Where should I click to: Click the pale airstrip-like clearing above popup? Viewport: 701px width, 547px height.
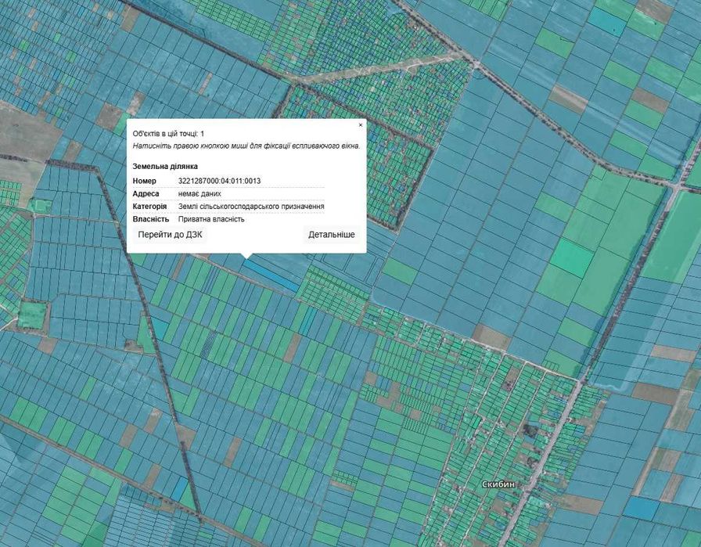(376, 70)
